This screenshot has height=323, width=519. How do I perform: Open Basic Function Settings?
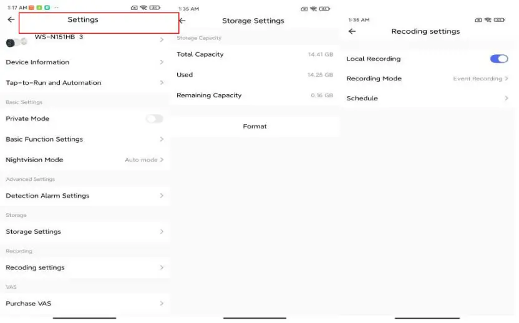click(x=85, y=139)
